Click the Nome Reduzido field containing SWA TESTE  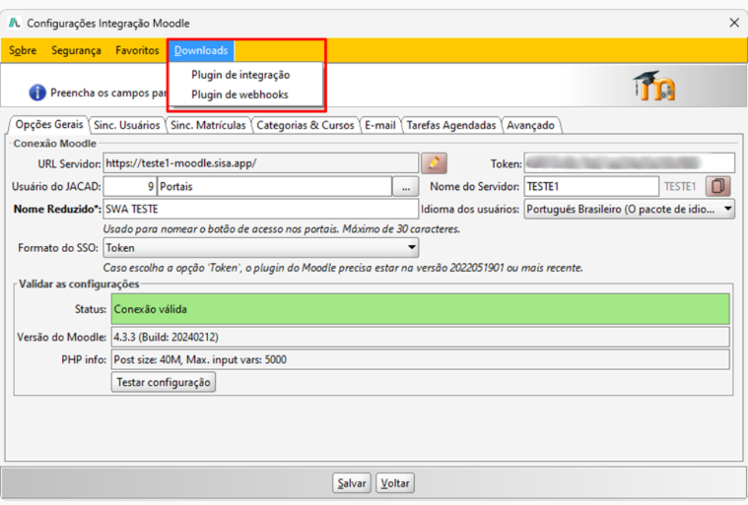261,209
